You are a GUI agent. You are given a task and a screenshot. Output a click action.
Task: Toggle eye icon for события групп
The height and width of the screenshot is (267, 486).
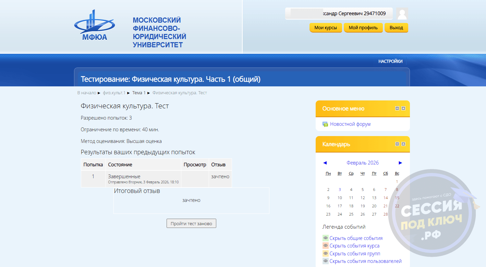[325, 254]
